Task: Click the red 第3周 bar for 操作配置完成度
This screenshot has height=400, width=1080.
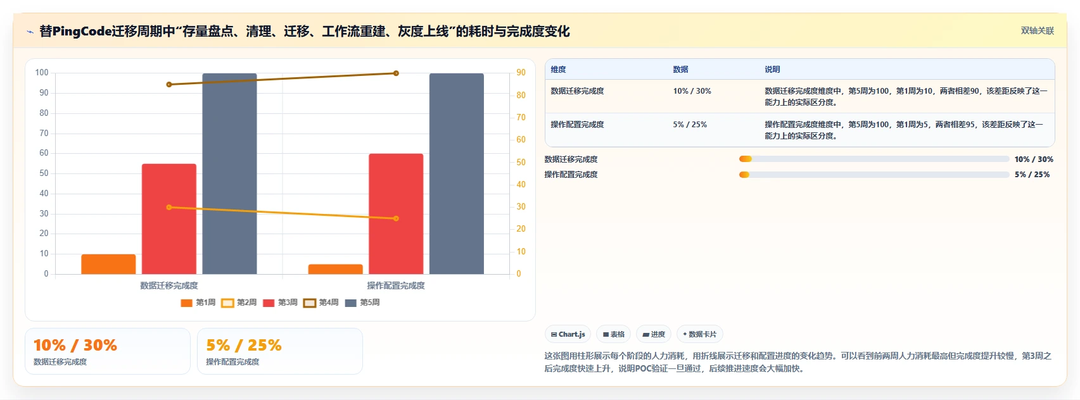Action: tap(396, 214)
